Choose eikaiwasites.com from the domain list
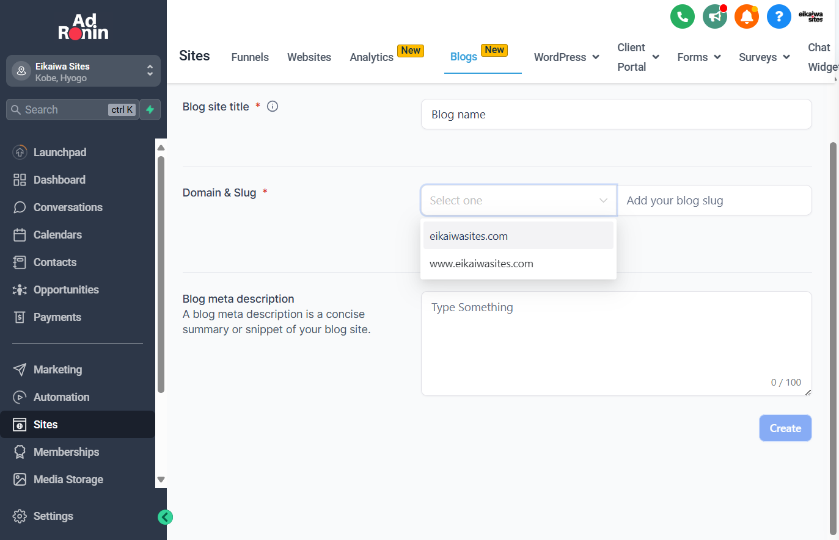 pos(518,236)
